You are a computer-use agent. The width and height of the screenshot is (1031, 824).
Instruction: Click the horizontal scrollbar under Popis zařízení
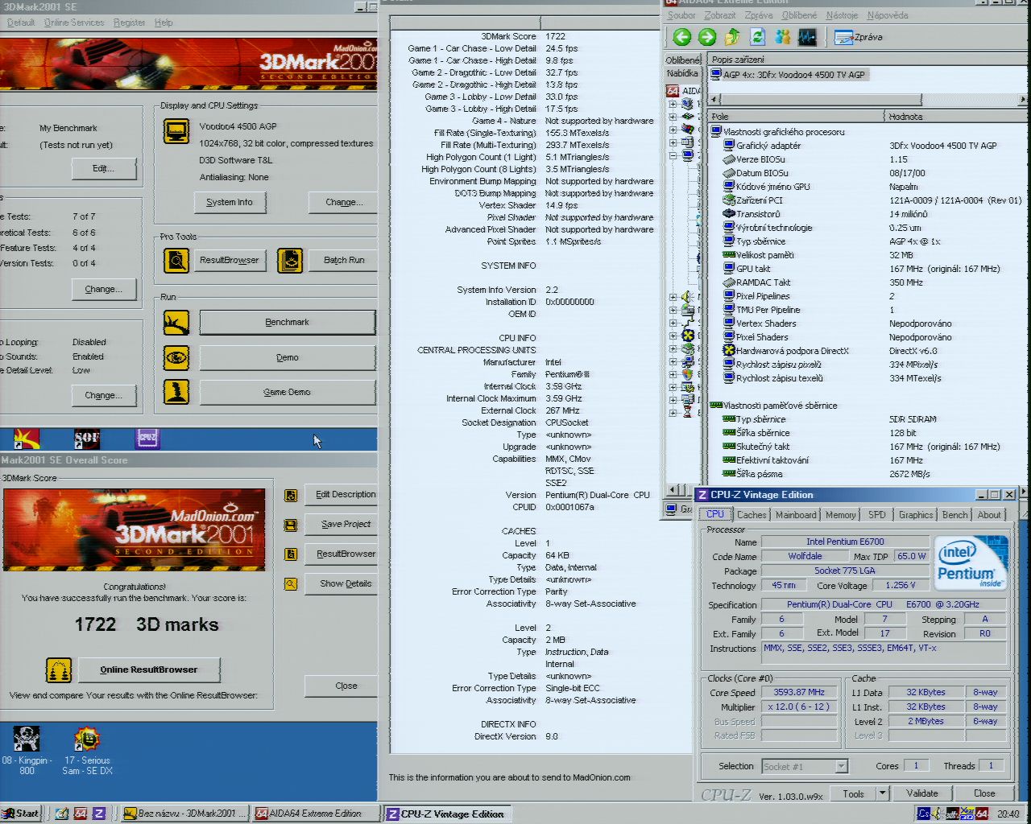click(x=868, y=100)
